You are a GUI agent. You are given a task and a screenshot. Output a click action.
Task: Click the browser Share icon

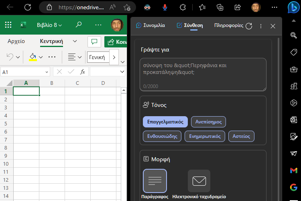(238, 7)
